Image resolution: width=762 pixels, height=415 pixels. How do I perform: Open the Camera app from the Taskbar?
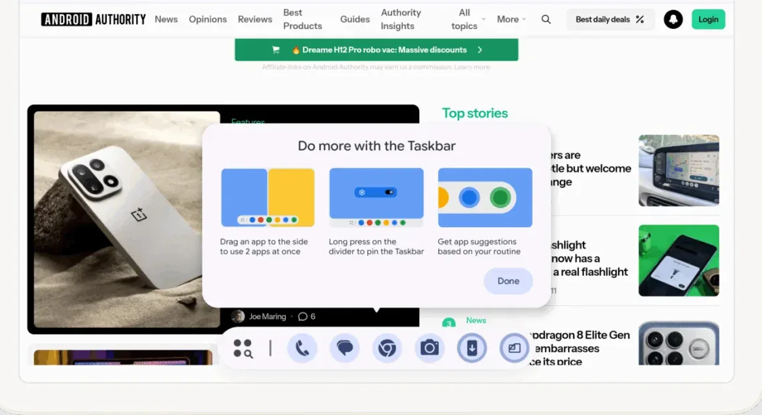point(429,348)
